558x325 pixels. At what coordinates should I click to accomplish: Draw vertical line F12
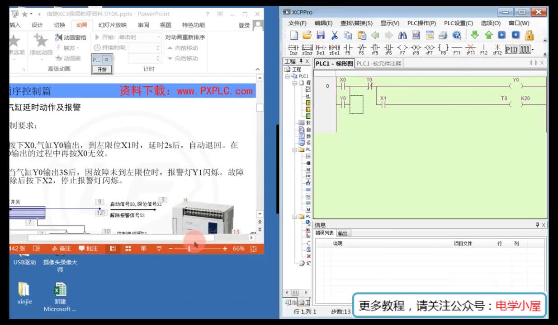[484, 49]
